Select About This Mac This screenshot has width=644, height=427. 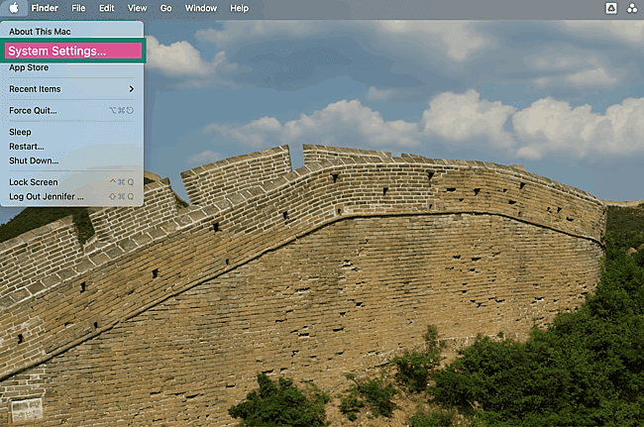tap(42, 30)
